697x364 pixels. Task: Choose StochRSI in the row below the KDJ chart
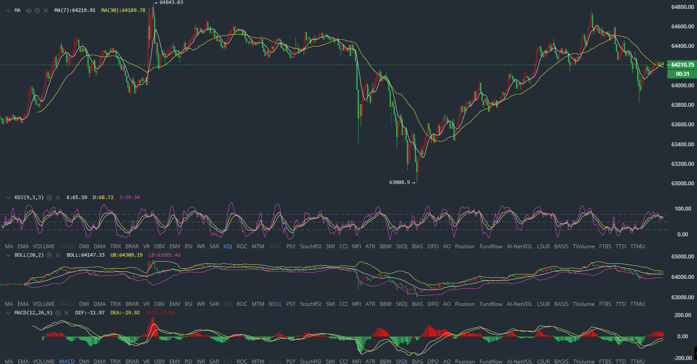(x=311, y=247)
